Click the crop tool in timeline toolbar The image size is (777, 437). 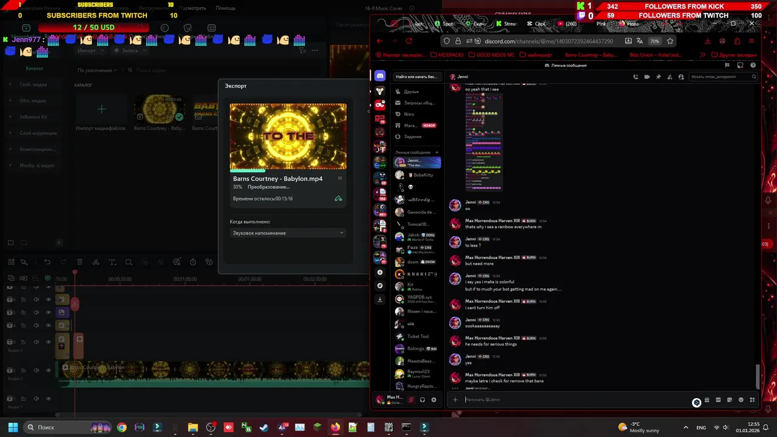click(x=128, y=262)
